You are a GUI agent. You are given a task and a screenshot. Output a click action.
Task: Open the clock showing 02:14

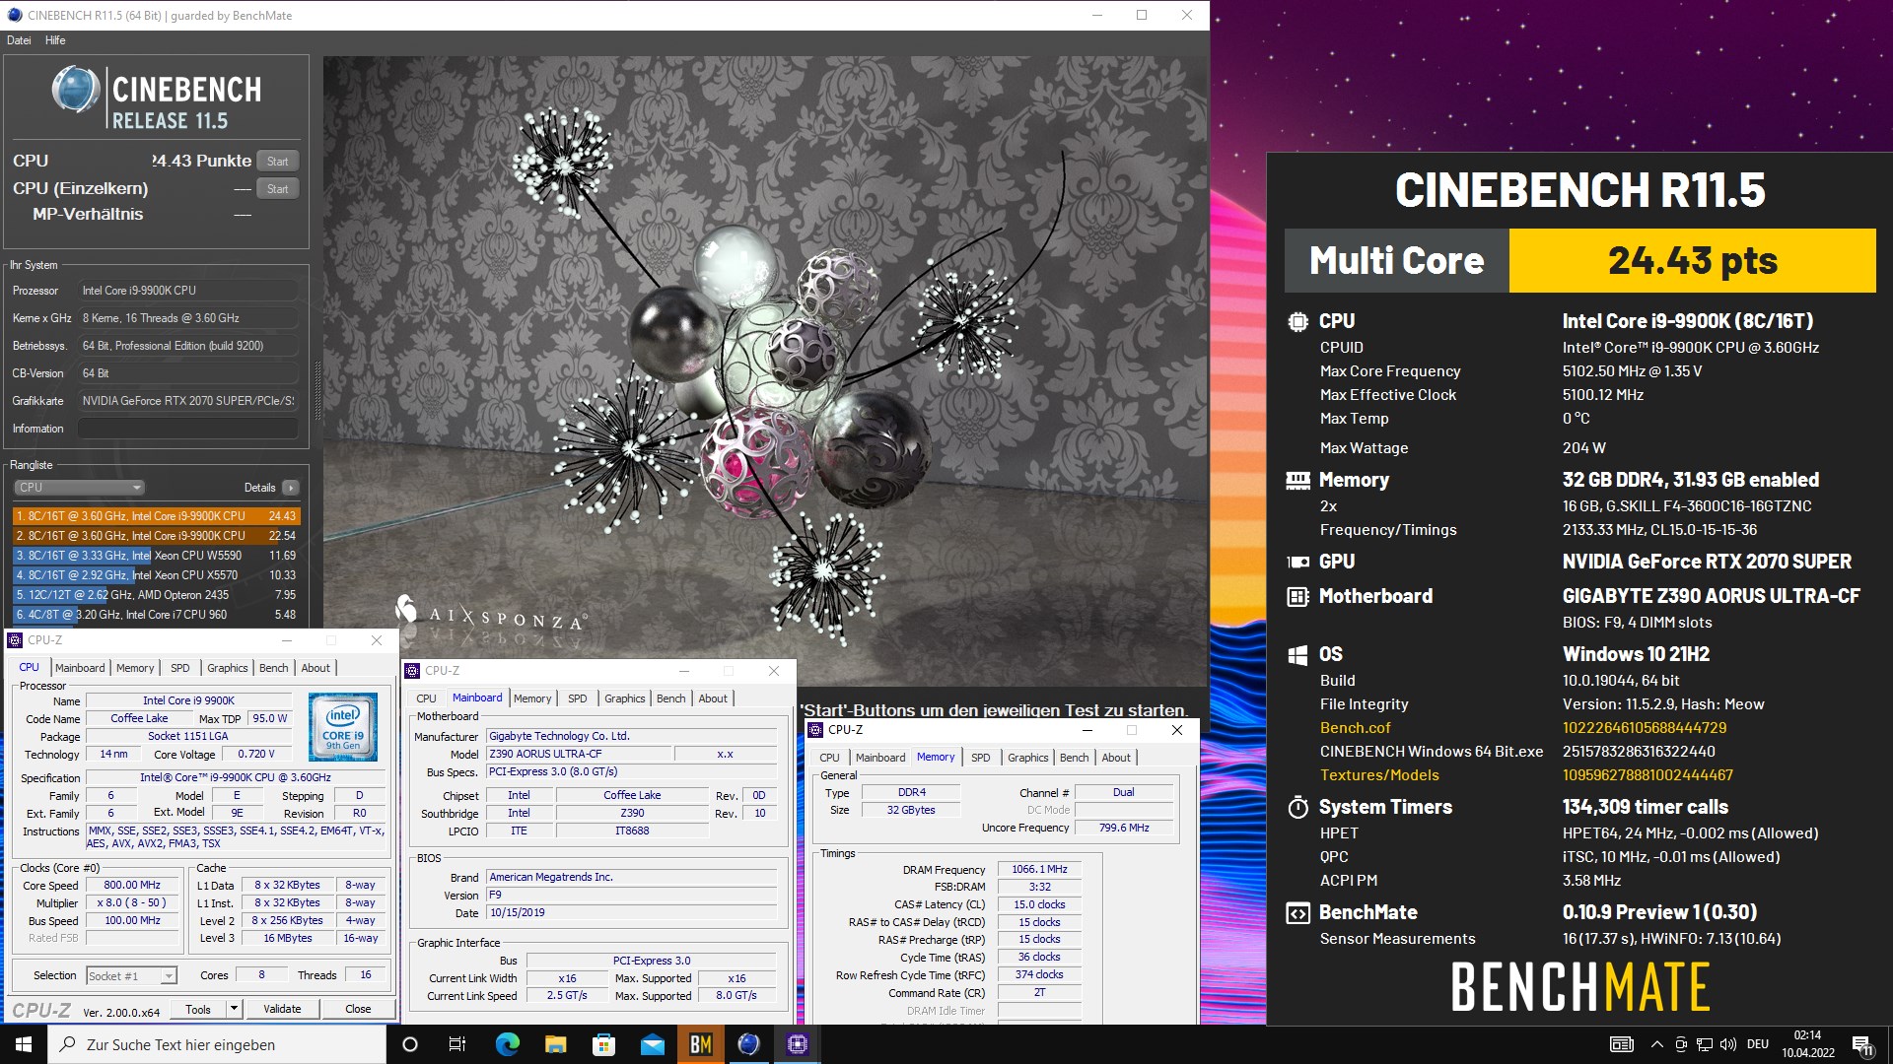[x=1807, y=1044]
